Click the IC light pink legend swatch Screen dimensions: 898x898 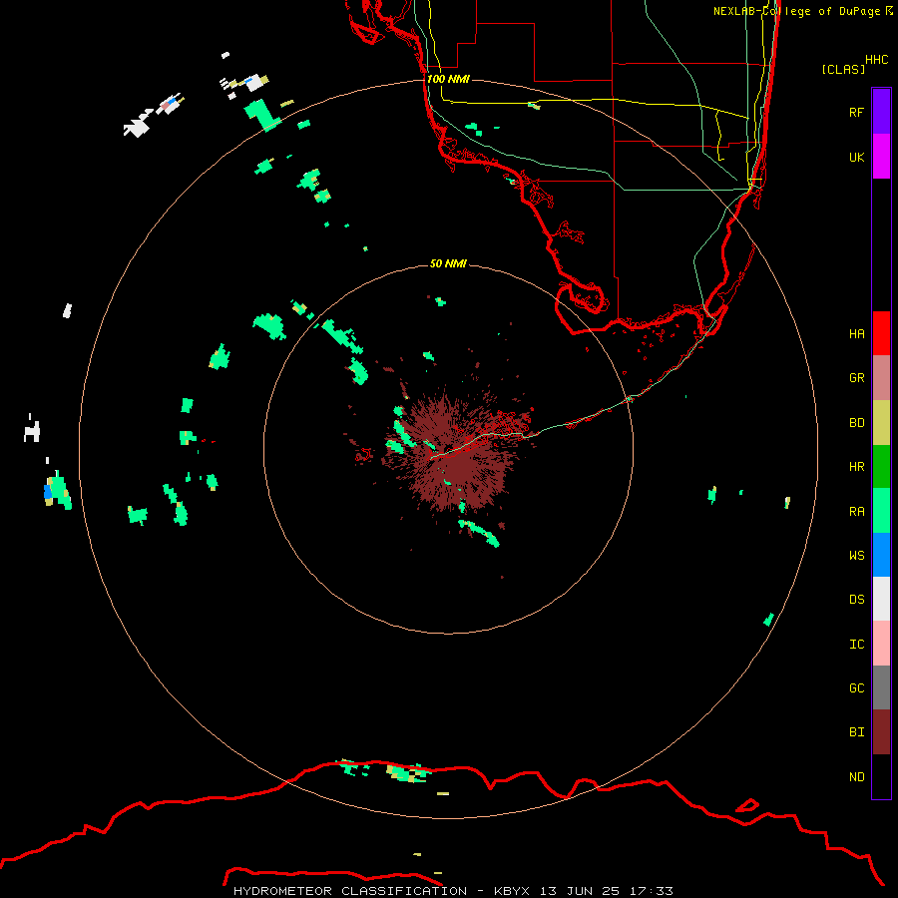click(881, 644)
